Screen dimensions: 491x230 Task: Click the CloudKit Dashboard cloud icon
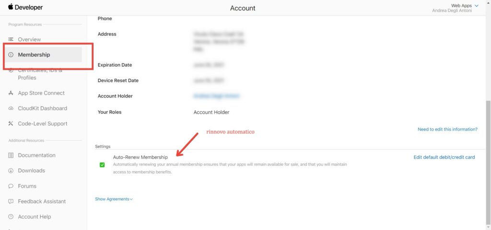tap(11, 109)
